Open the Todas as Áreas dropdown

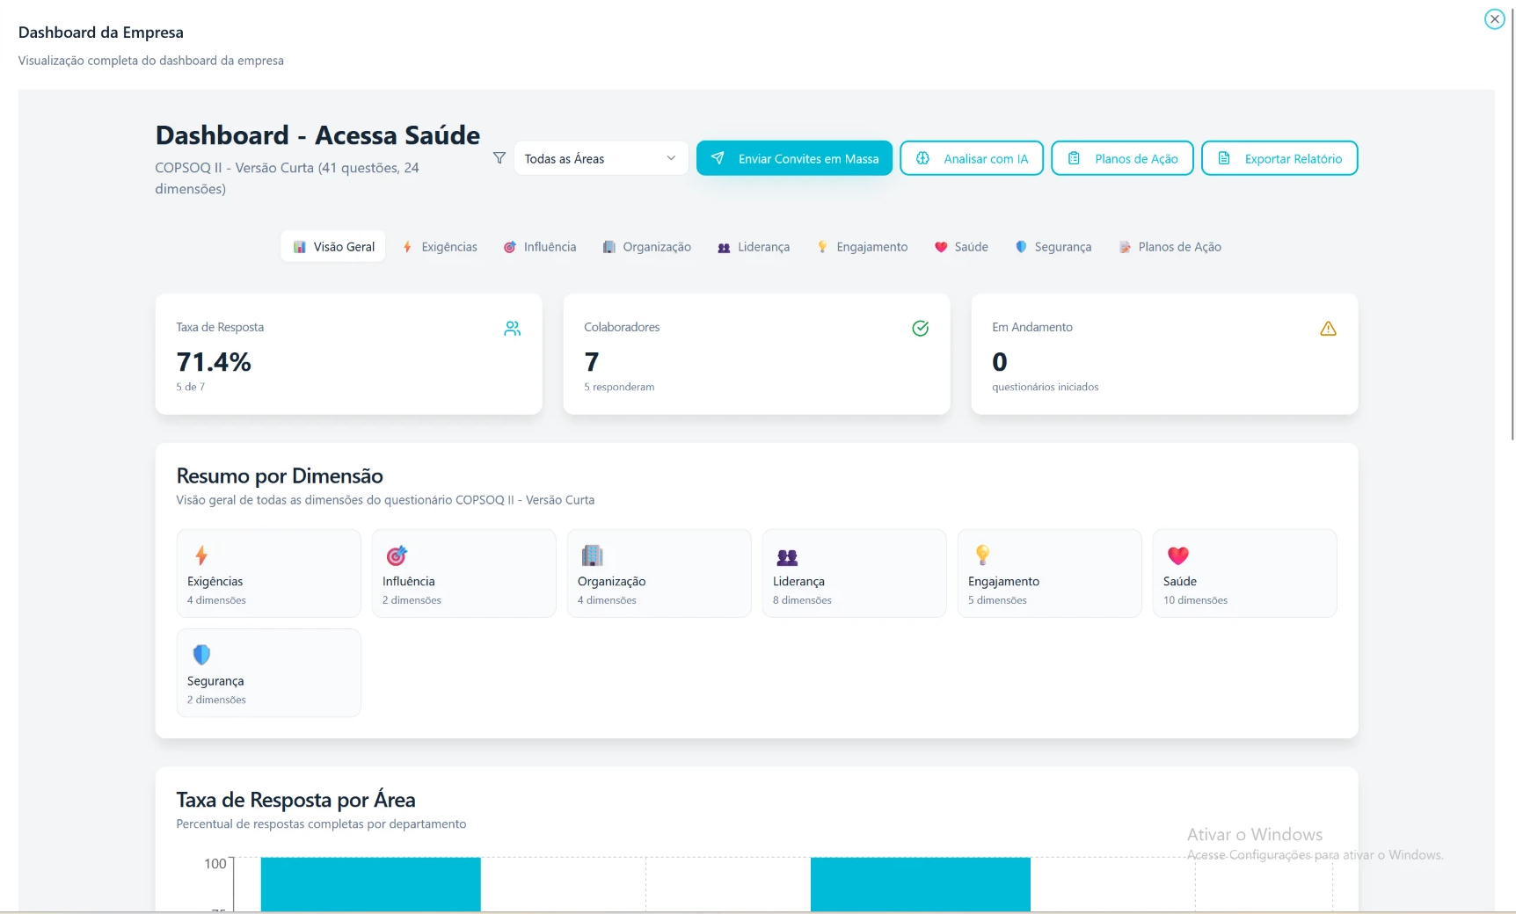click(601, 158)
